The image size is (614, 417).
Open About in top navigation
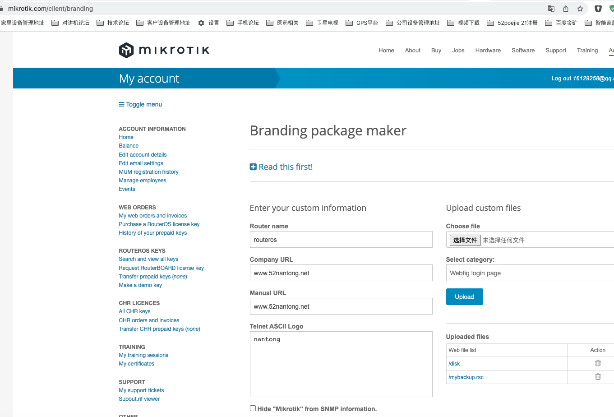pos(413,51)
